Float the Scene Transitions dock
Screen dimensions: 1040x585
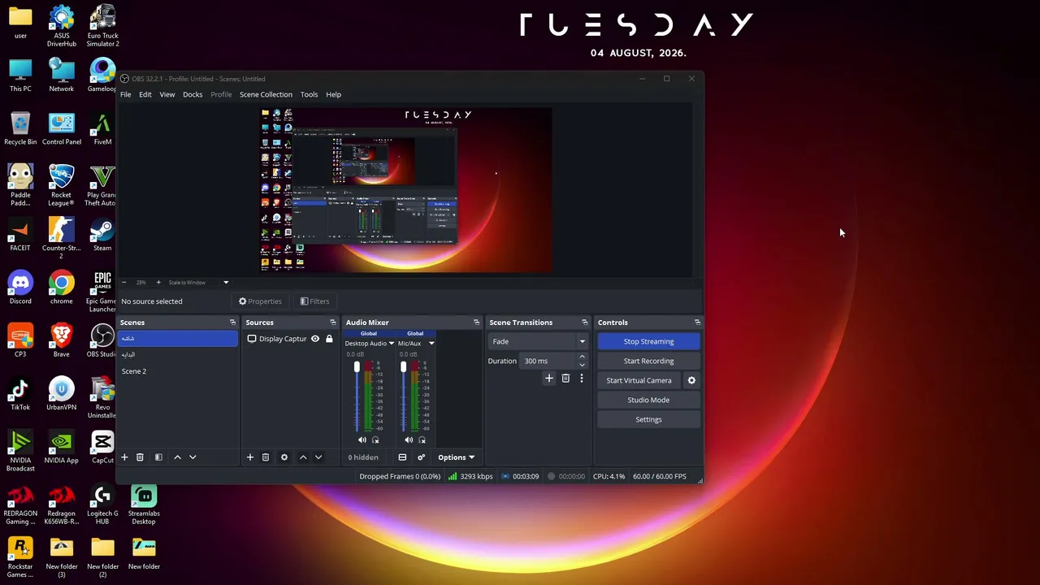(x=584, y=323)
